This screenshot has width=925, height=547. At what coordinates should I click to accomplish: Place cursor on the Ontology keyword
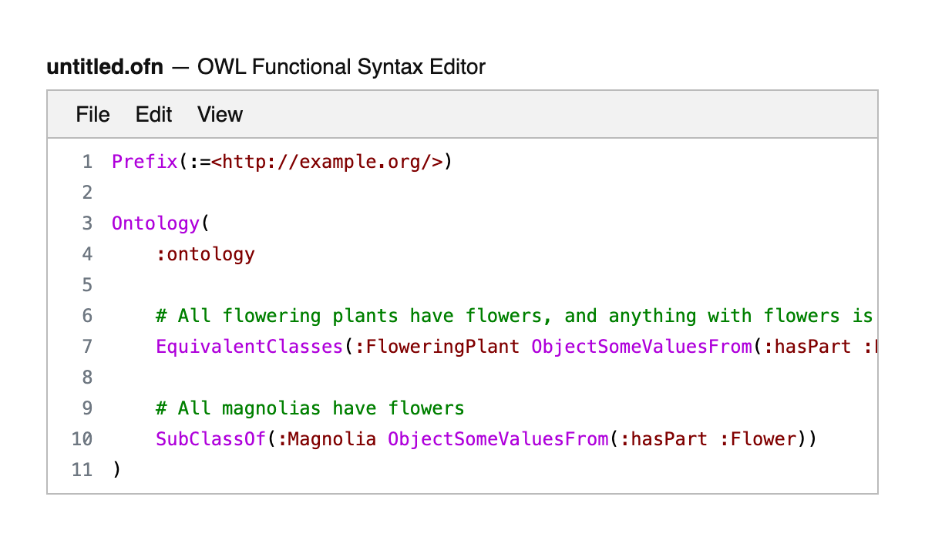click(x=155, y=223)
